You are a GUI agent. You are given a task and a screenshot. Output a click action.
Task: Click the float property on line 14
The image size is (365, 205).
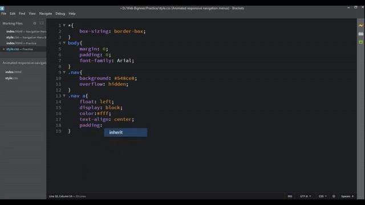pos(87,101)
